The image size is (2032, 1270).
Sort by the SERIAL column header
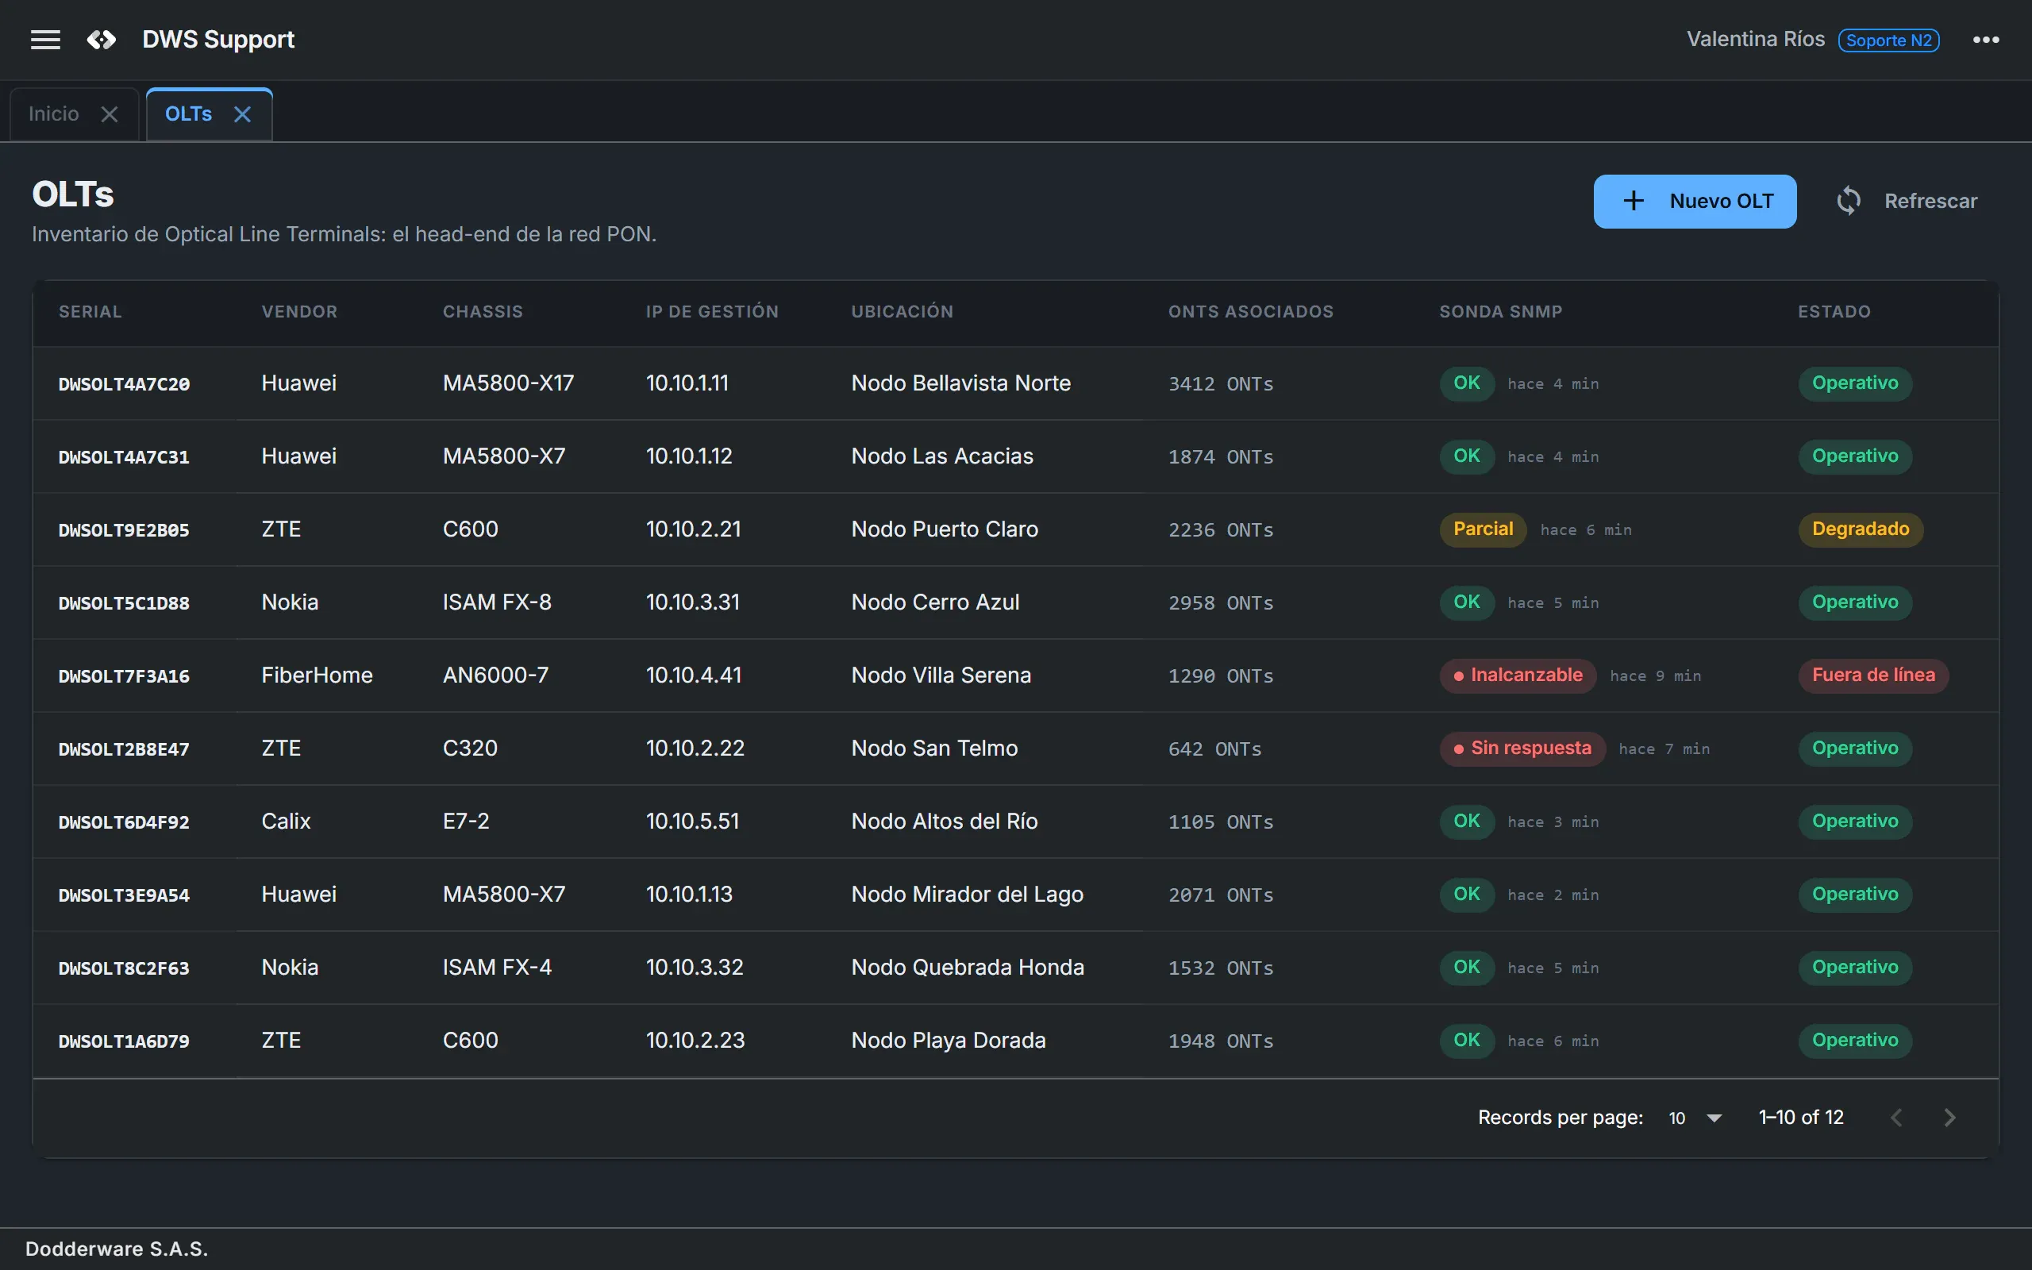tap(90, 312)
